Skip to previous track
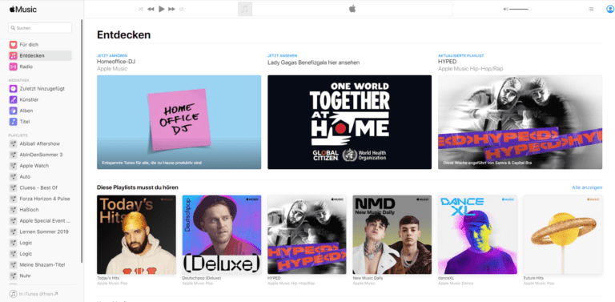615x302 pixels. coord(151,9)
